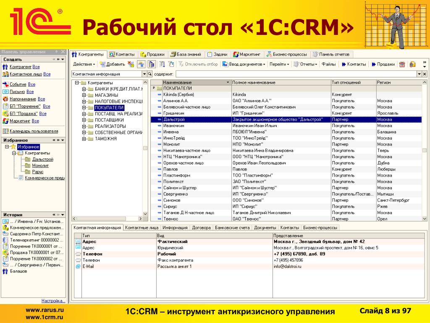This screenshot has width=430, height=323.
Task: Open the Рарус favorite link
Action: click(x=37, y=172)
